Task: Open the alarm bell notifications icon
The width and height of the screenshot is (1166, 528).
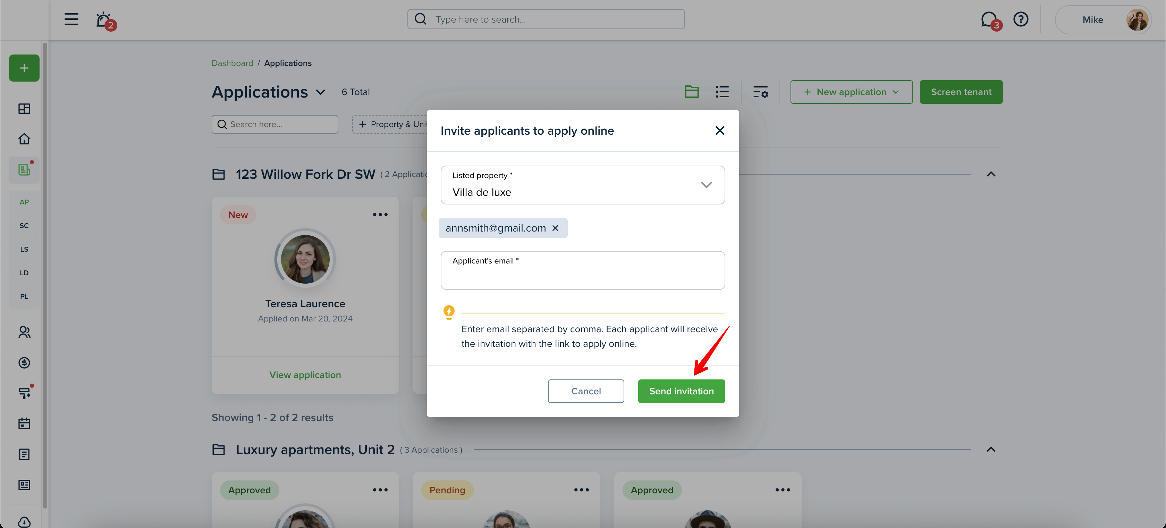Action: pyautogui.click(x=104, y=20)
